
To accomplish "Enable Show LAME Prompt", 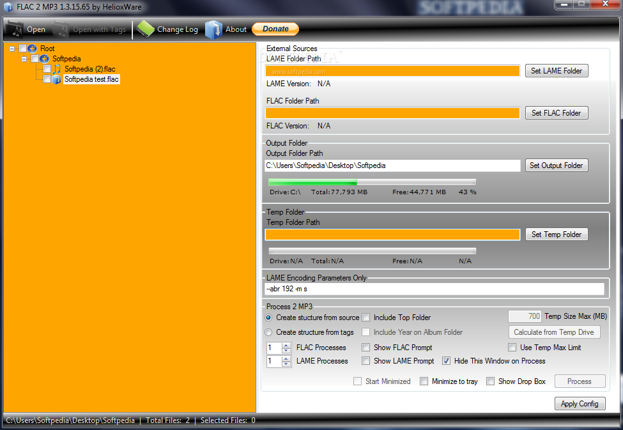I will [x=366, y=361].
